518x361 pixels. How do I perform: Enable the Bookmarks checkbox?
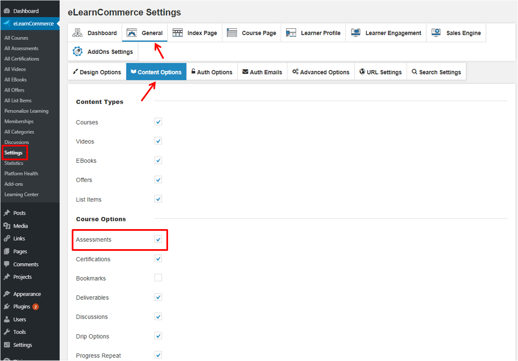click(158, 278)
